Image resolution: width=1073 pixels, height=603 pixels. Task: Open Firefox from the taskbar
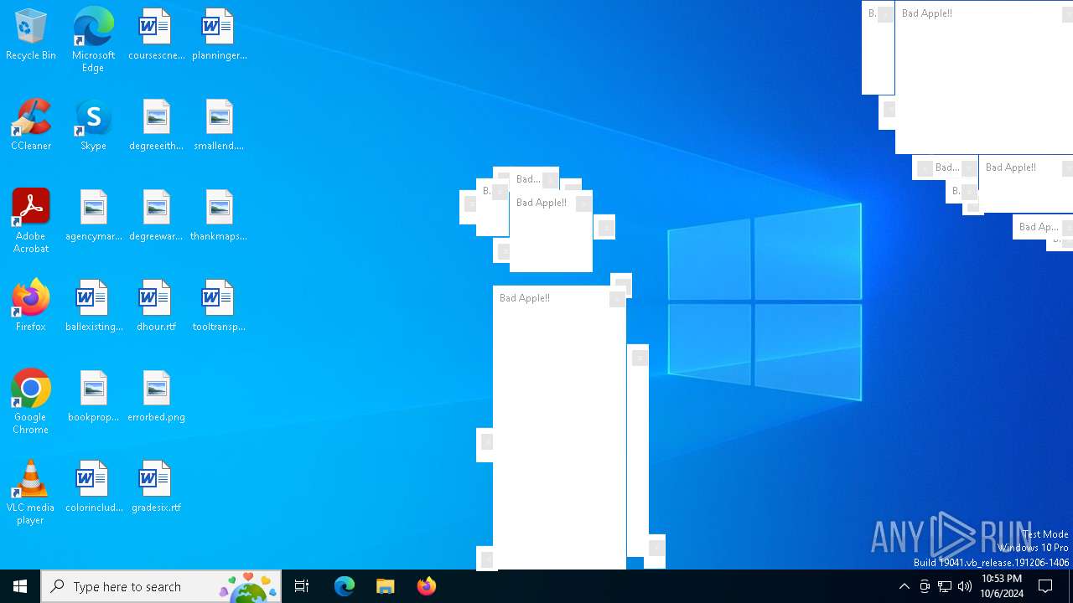point(427,586)
